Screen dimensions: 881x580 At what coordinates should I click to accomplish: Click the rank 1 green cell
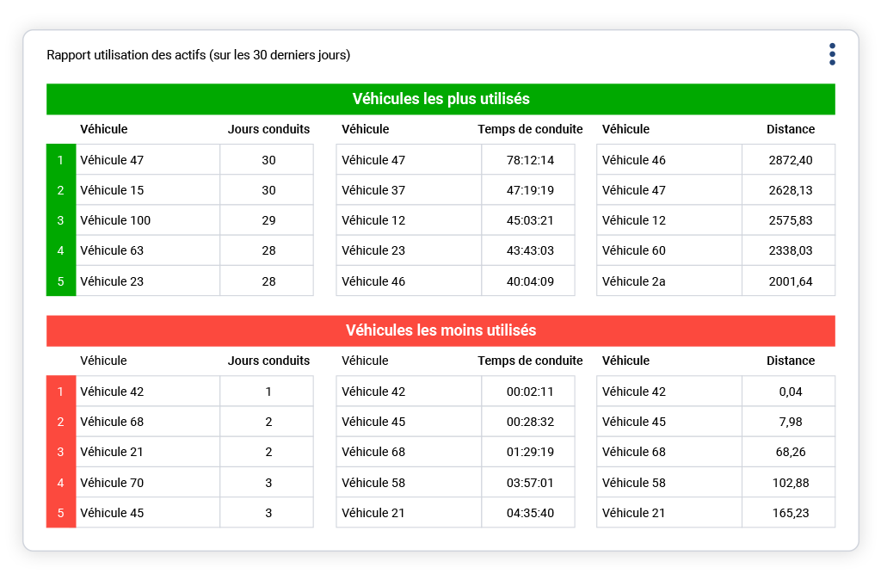pyautogui.click(x=61, y=159)
